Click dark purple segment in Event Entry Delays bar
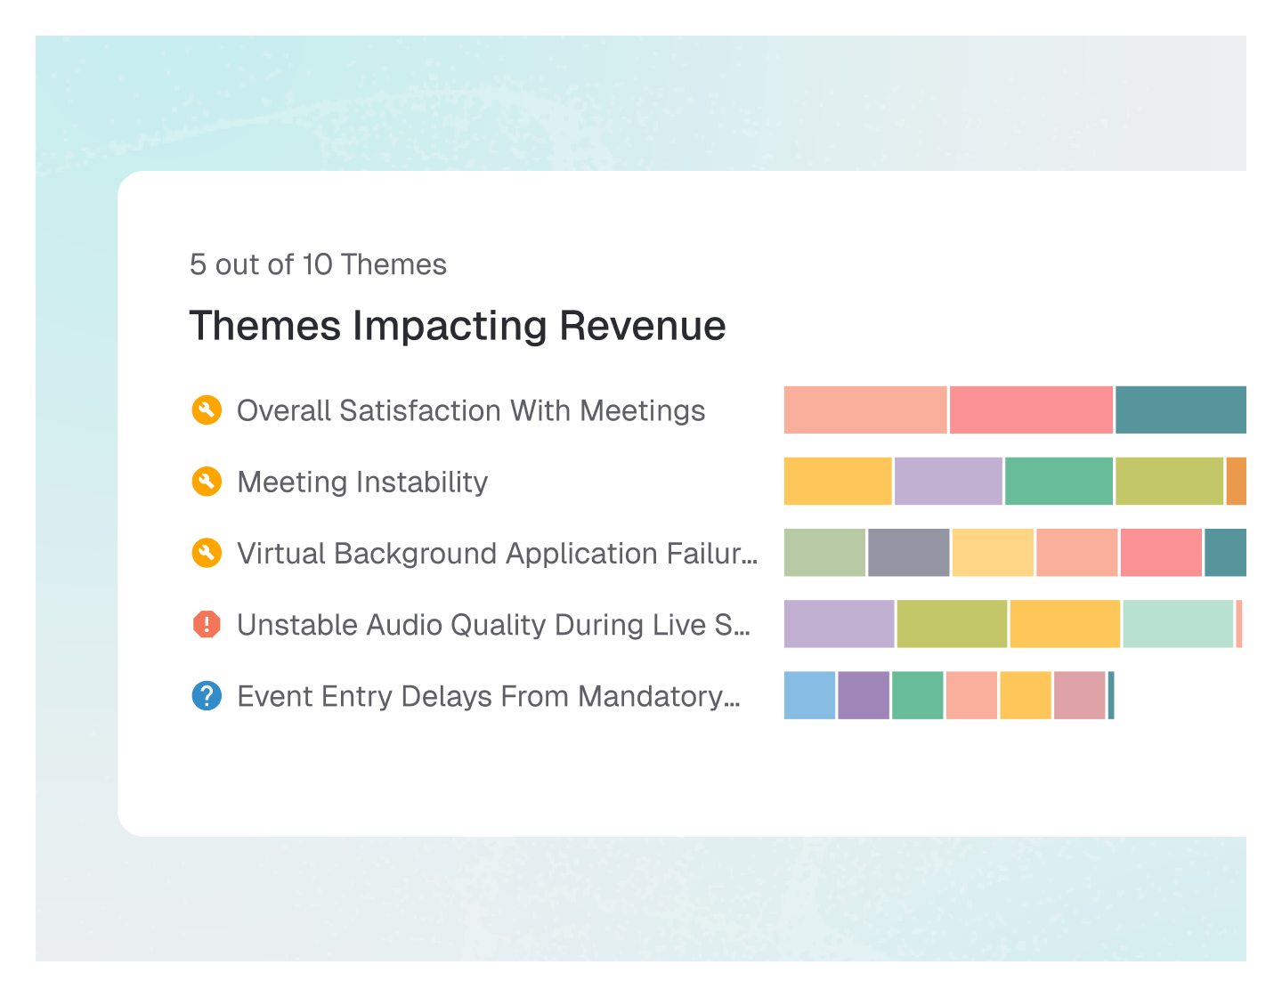Screen dimensions: 1282x997 tap(864, 695)
